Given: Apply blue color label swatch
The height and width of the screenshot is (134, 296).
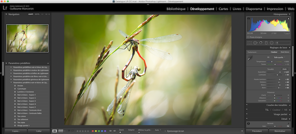Looking at the screenshot, I should click(x=102, y=131).
